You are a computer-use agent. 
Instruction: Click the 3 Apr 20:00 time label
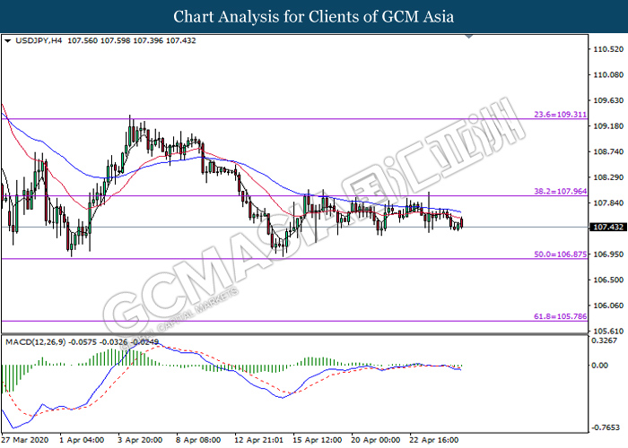[x=140, y=440]
